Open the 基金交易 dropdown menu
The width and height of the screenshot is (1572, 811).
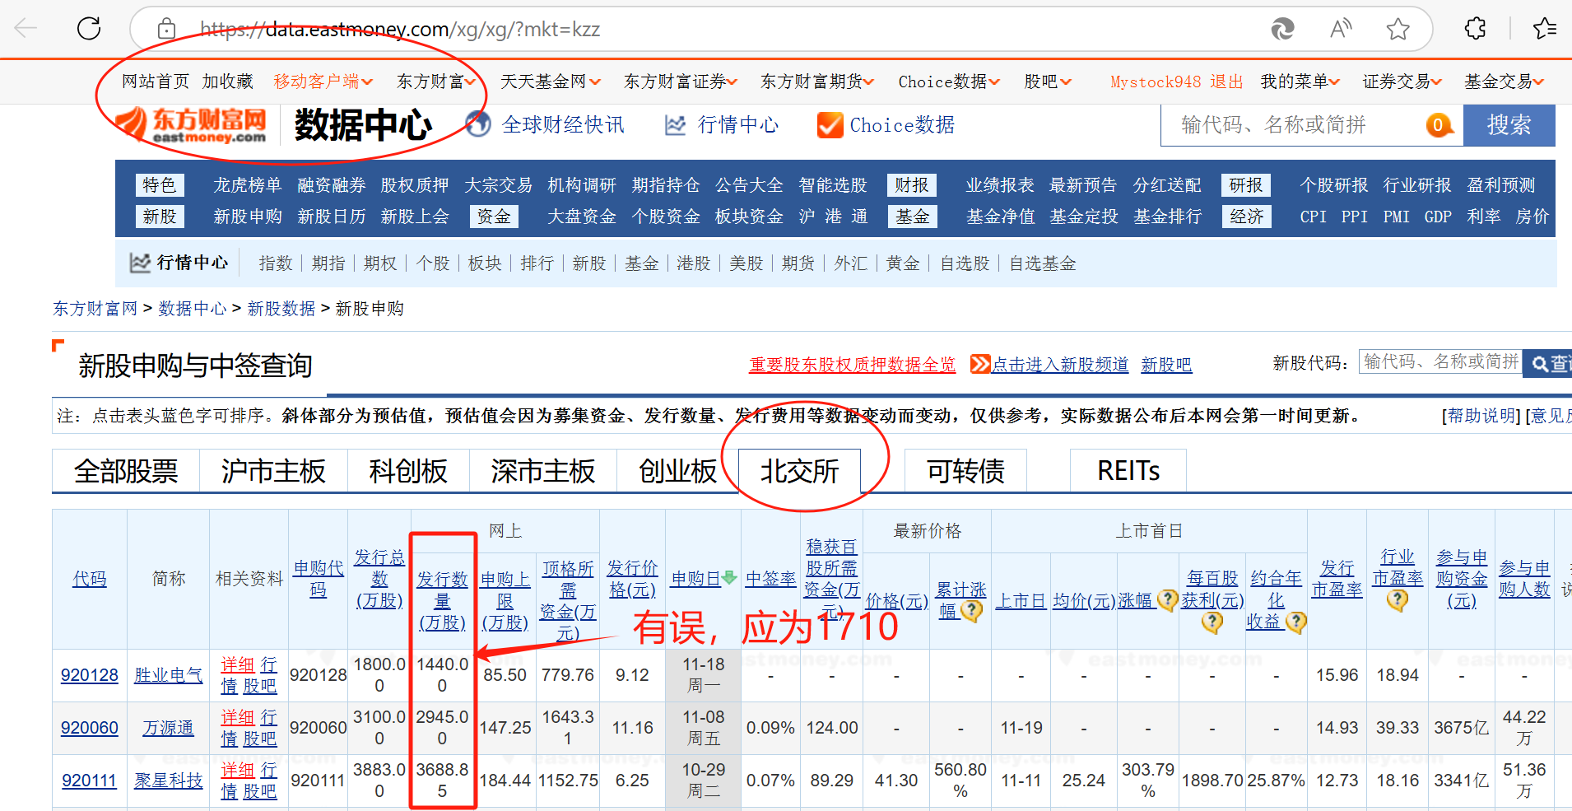pos(1504,82)
